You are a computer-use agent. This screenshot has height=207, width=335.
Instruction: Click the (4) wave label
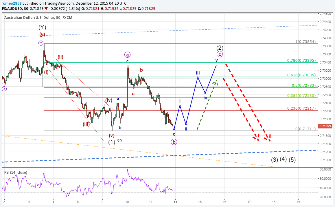click(x=283, y=159)
